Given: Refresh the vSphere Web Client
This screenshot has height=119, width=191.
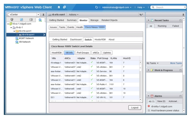Looking at the screenshot, I should (x=97, y=7).
